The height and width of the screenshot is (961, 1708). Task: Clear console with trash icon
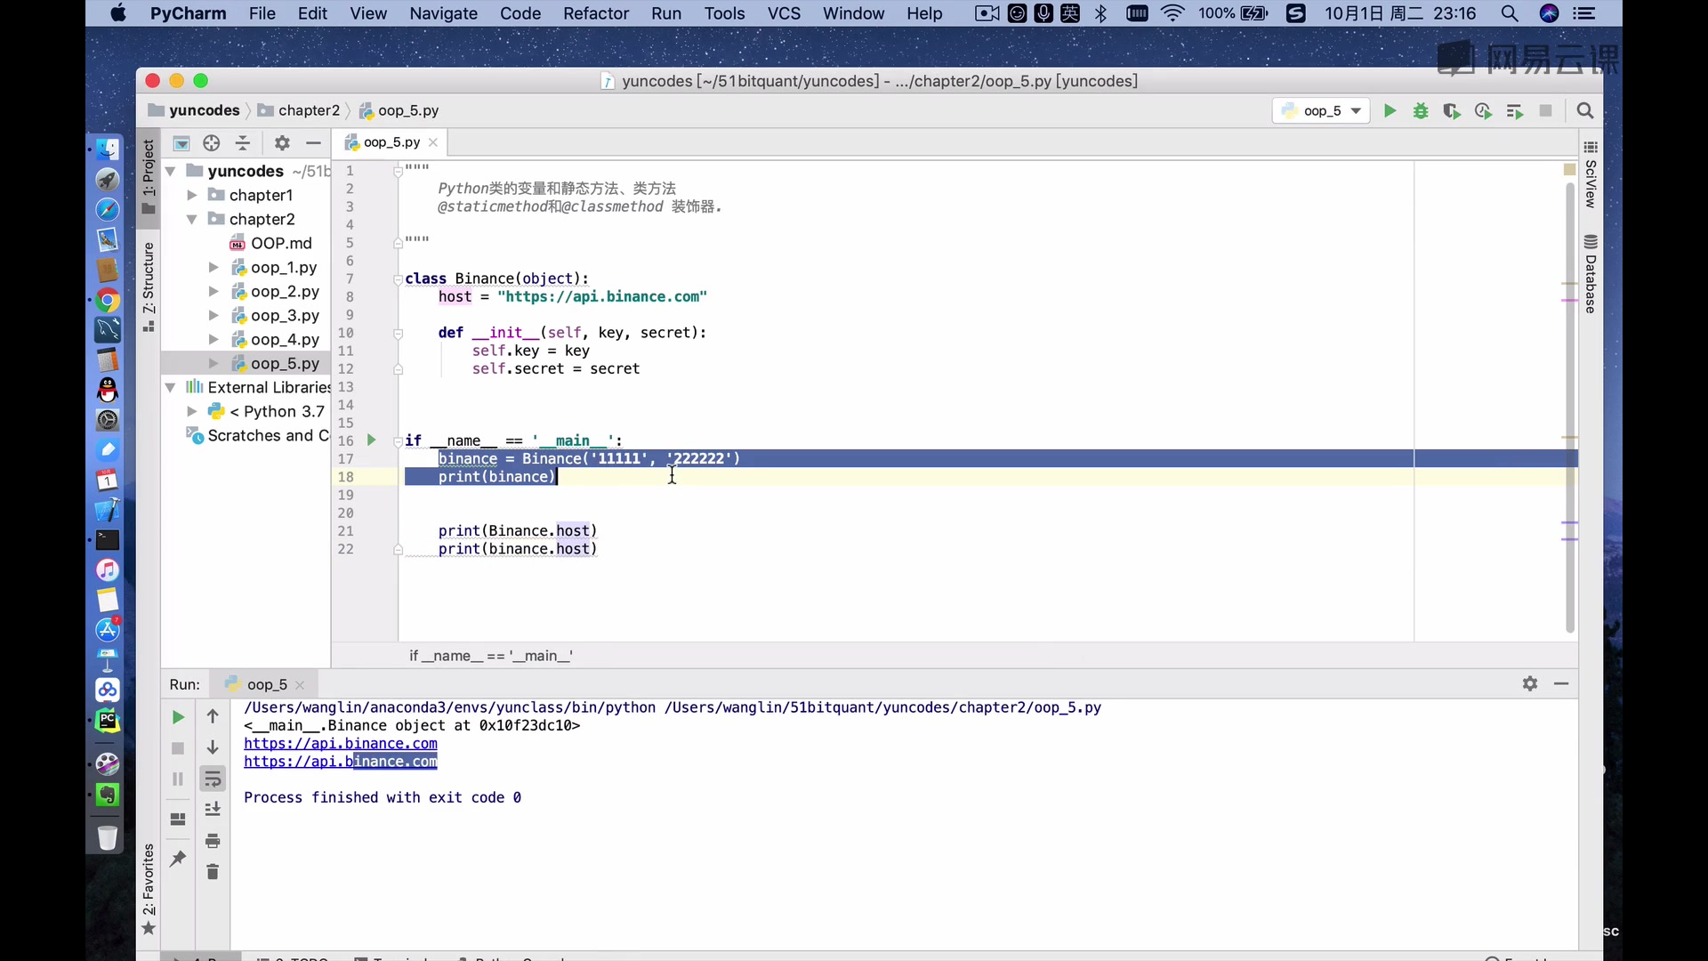(x=213, y=872)
